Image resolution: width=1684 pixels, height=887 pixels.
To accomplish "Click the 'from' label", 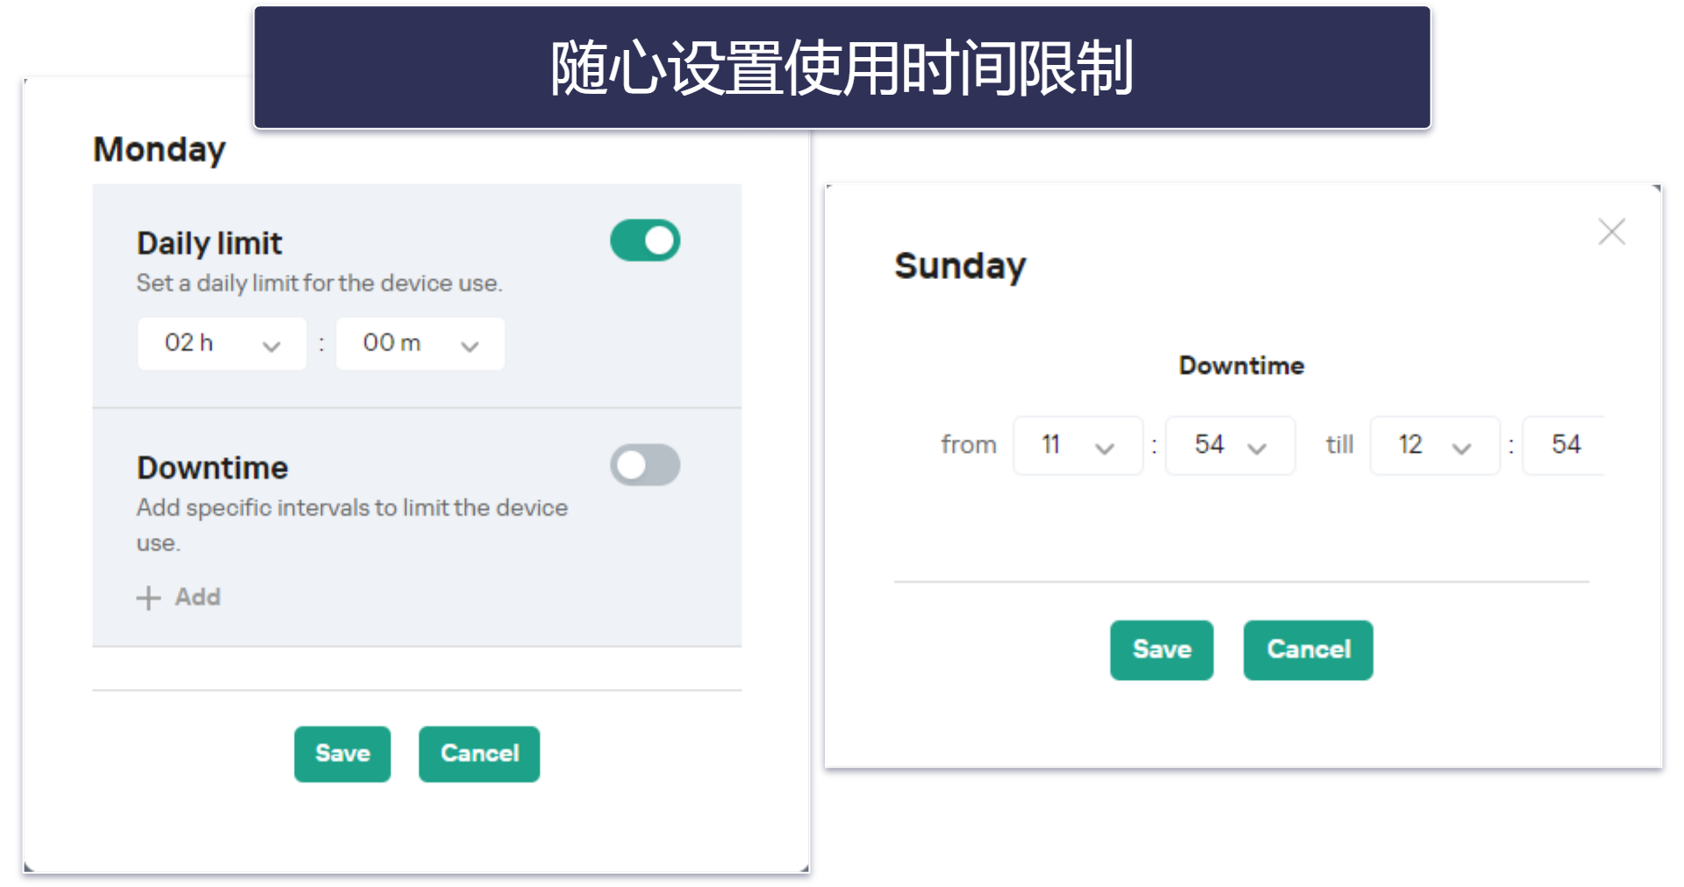I will click(x=969, y=445).
